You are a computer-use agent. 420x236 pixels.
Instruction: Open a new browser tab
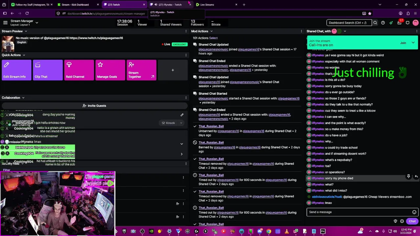tap(244, 5)
